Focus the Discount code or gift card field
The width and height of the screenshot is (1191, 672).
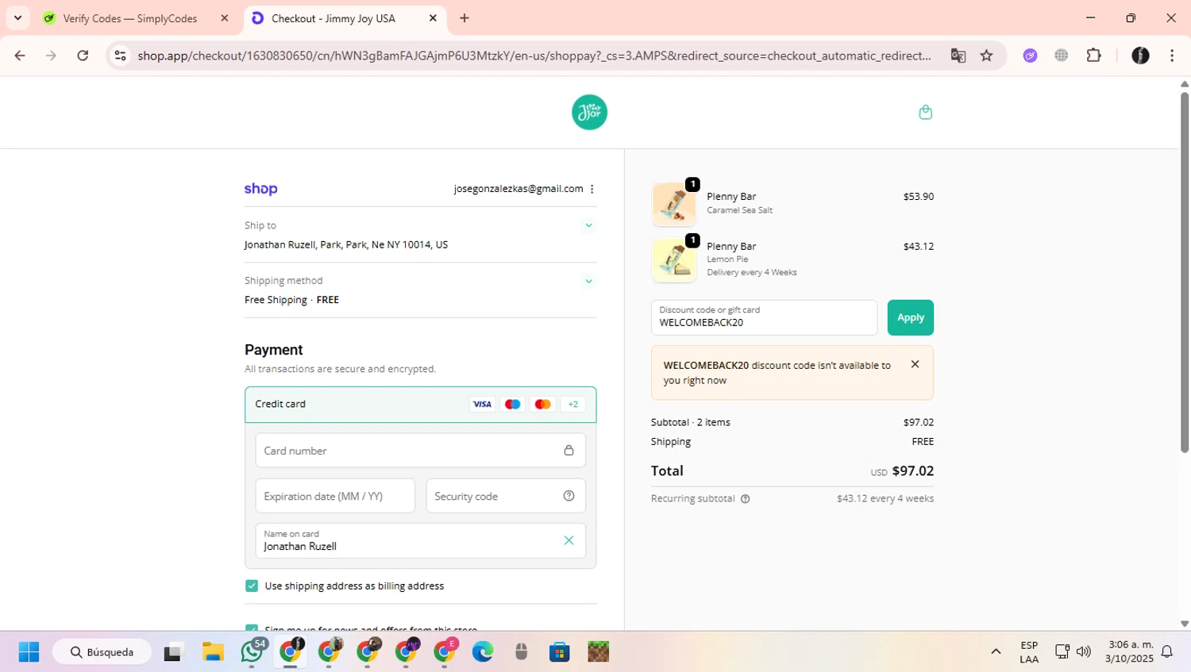(x=764, y=317)
